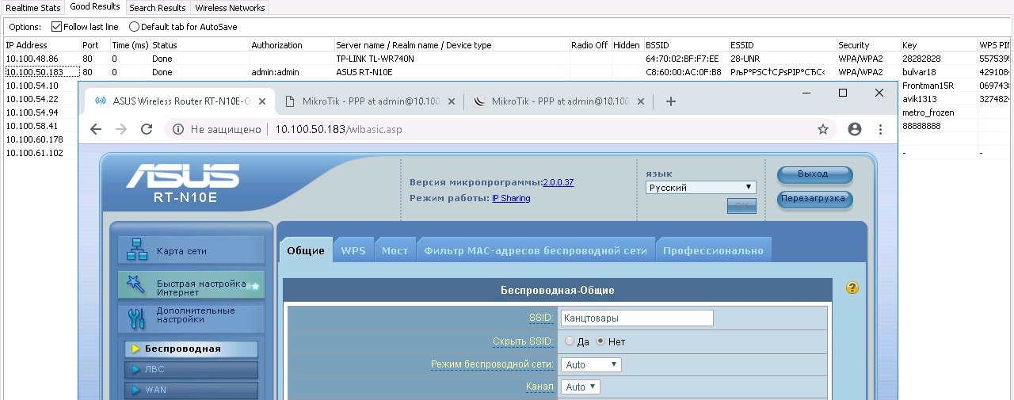The height and width of the screenshot is (400, 1014).
Task: Open the Мост tab
Action: pos(395,250)
